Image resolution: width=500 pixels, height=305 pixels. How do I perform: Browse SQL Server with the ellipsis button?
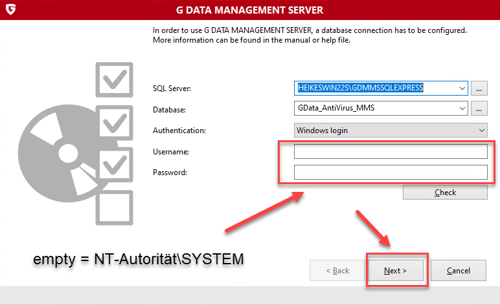click(479, 88)
